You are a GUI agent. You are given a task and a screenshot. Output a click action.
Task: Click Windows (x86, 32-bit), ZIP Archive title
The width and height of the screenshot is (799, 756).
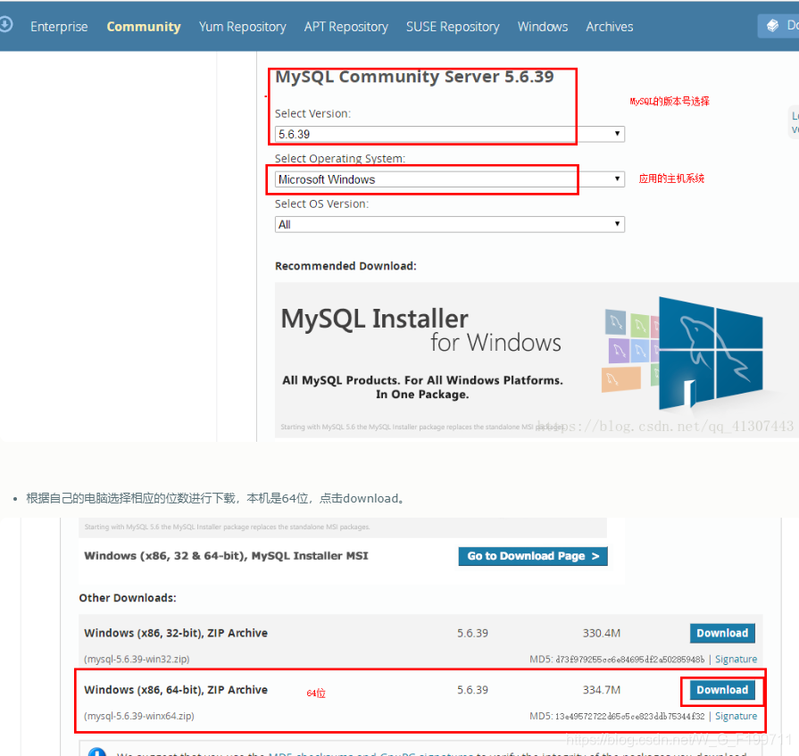[x=176, y=633]
